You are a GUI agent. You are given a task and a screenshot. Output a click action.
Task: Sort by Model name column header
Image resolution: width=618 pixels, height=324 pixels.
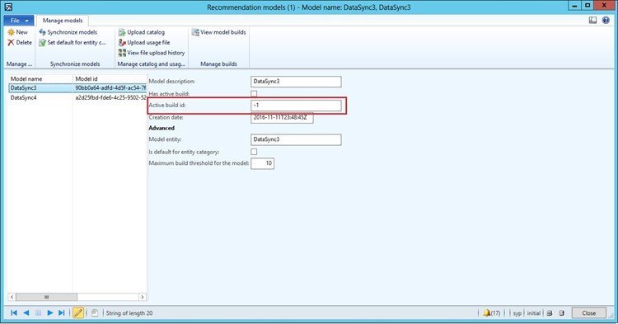pos(40,79)
